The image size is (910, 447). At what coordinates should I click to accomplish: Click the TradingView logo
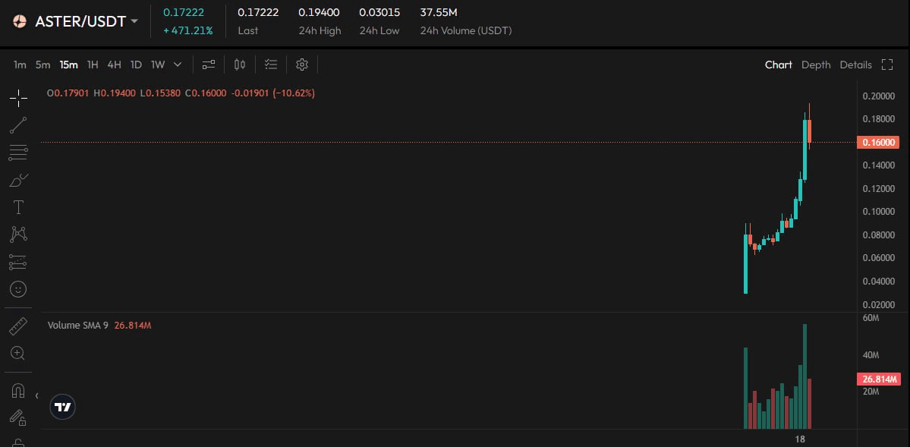click(x=63, y=406)
